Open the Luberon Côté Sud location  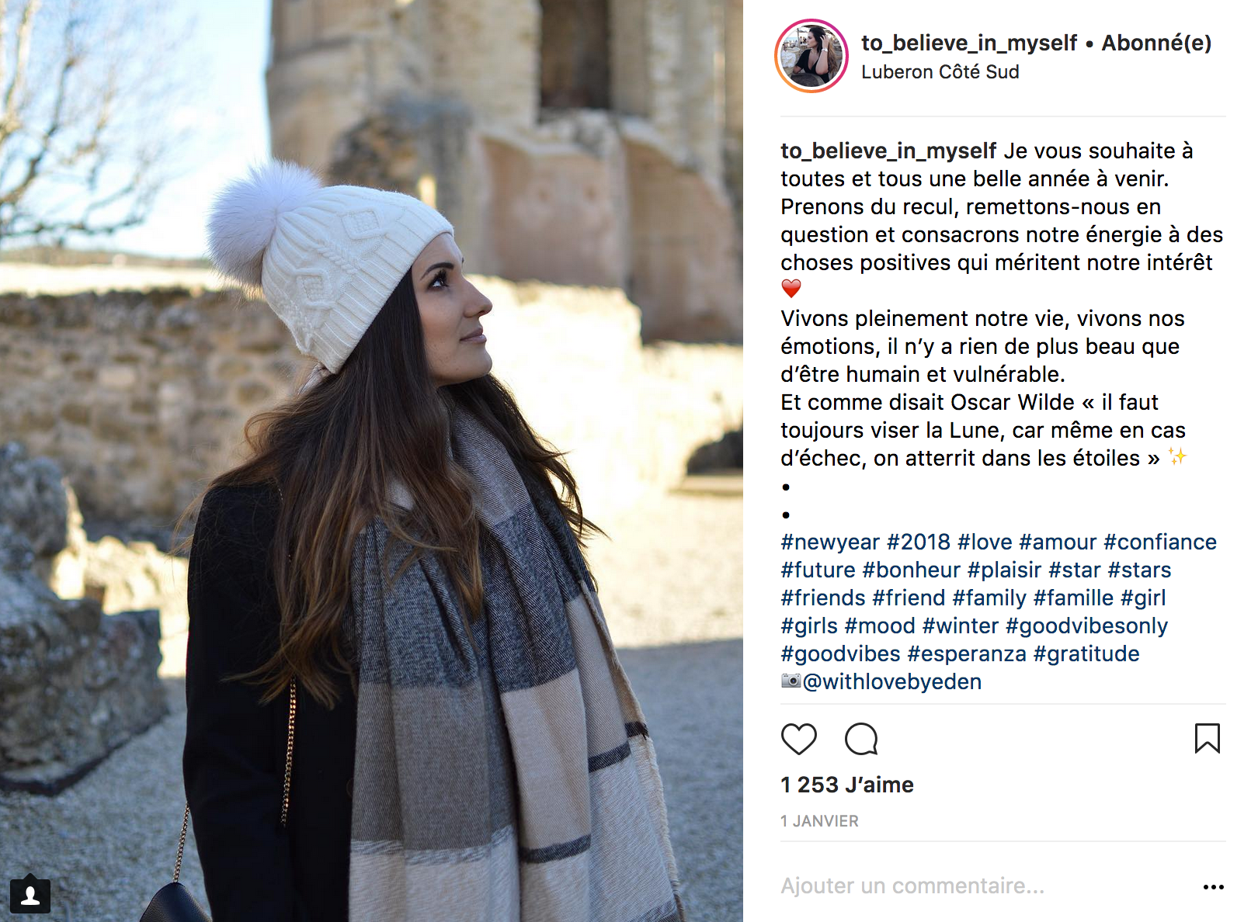coord(940,72)
